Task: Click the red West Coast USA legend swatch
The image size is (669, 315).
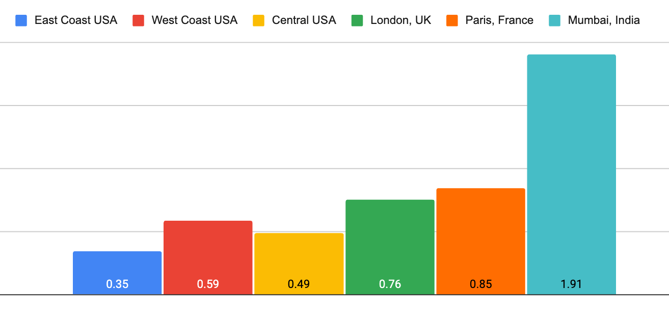Action: click(139, 20)
